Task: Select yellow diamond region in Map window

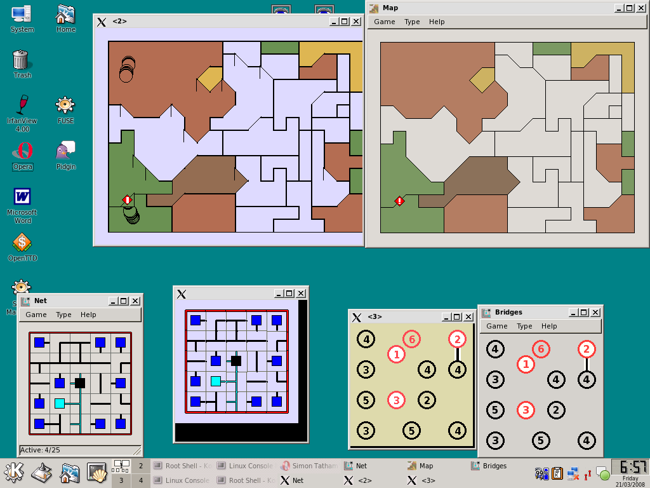Action: pos(482,79)
